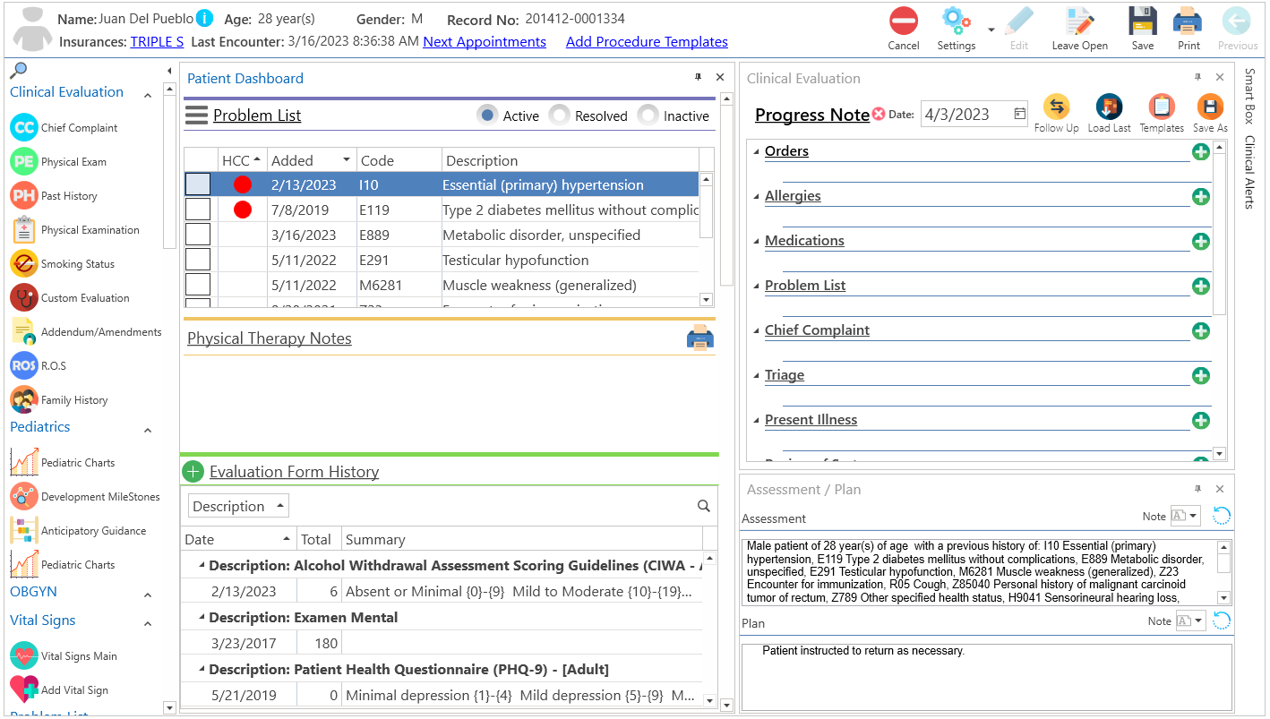The height and width of the screenshot is (719, 1270).
Task: Collapse the Pediatrics sidebar section
Action: coord(148,431)
